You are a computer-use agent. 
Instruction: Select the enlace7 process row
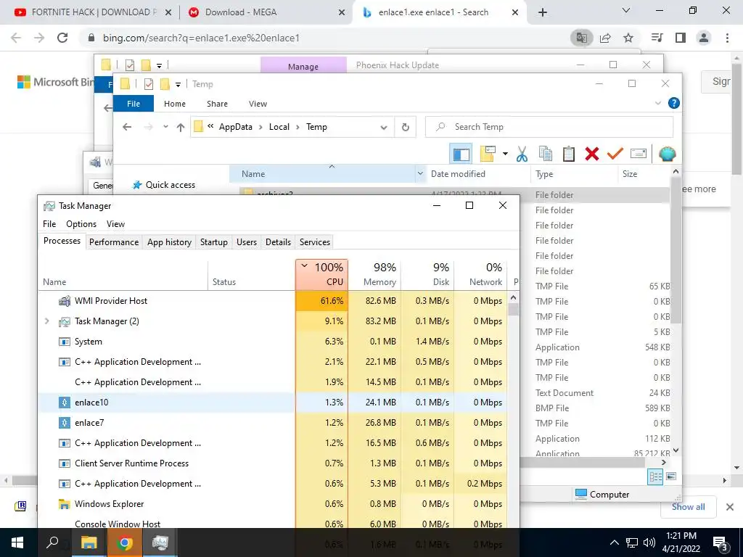273,423
